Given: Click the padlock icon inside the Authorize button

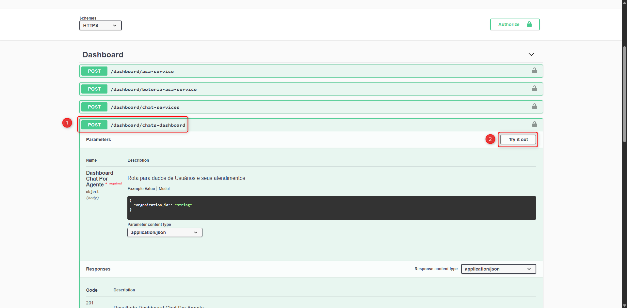Looking at the screenshot, I should [529, 24].
